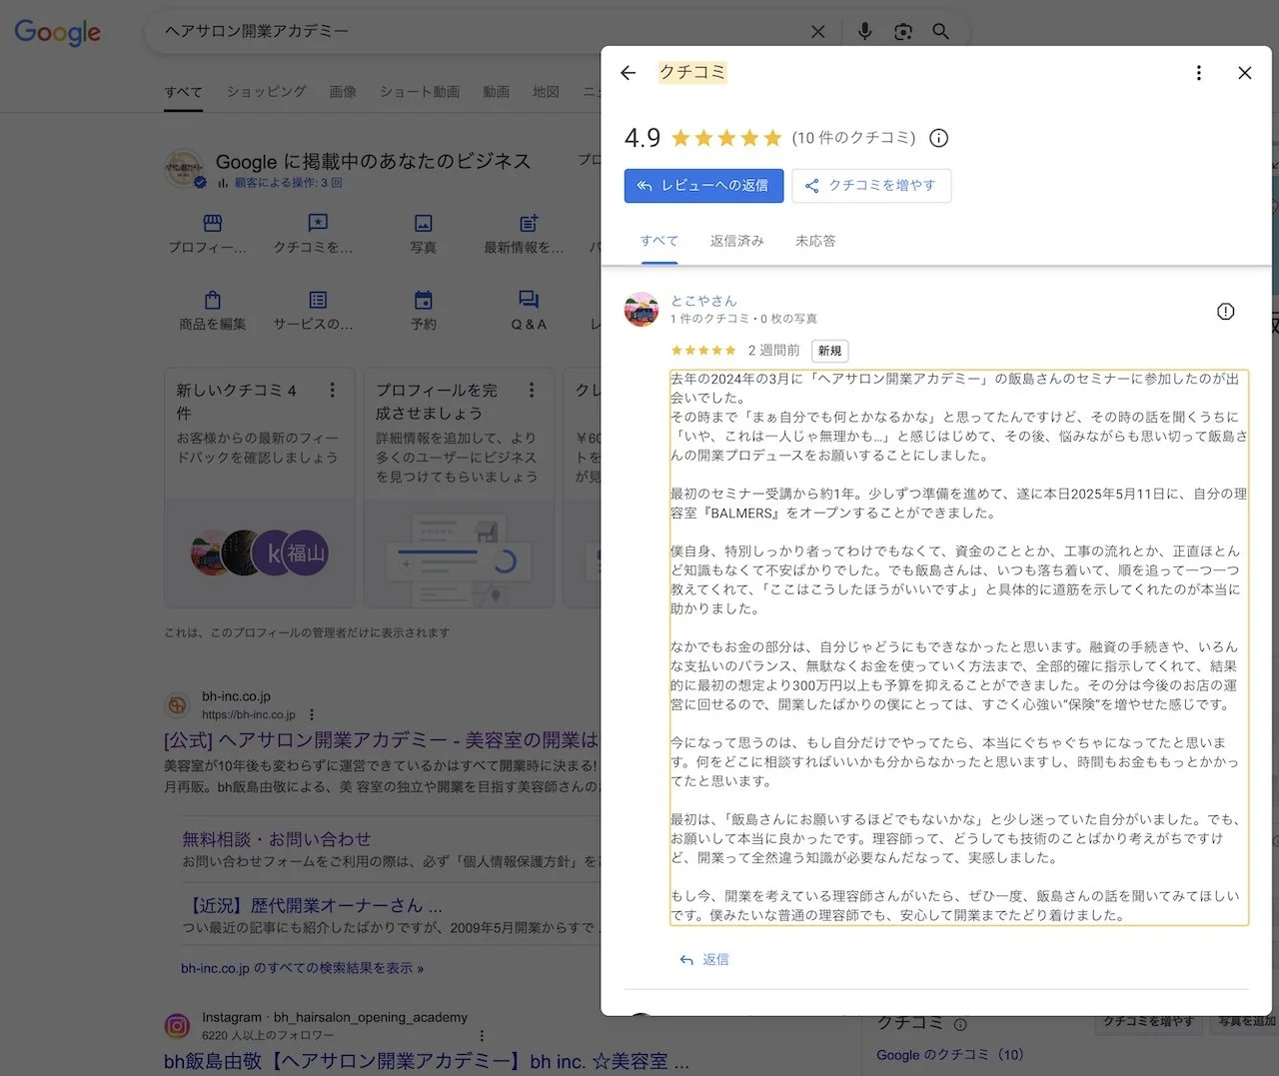The image size is (1279, 1076).
Task: Start voice search with microphone icon
Action: 865,32
